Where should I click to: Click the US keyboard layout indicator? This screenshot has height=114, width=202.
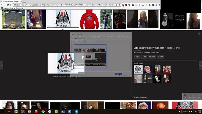pyautogui.click(x=196, y=111)
